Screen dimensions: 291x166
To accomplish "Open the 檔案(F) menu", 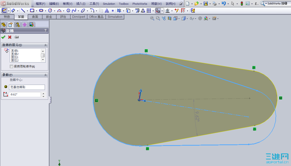I will tap(40, 4).
